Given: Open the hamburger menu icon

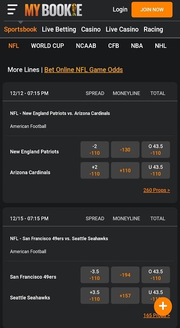Looking at the screenshot, I should pyautogui.click(x=13, y=9).
